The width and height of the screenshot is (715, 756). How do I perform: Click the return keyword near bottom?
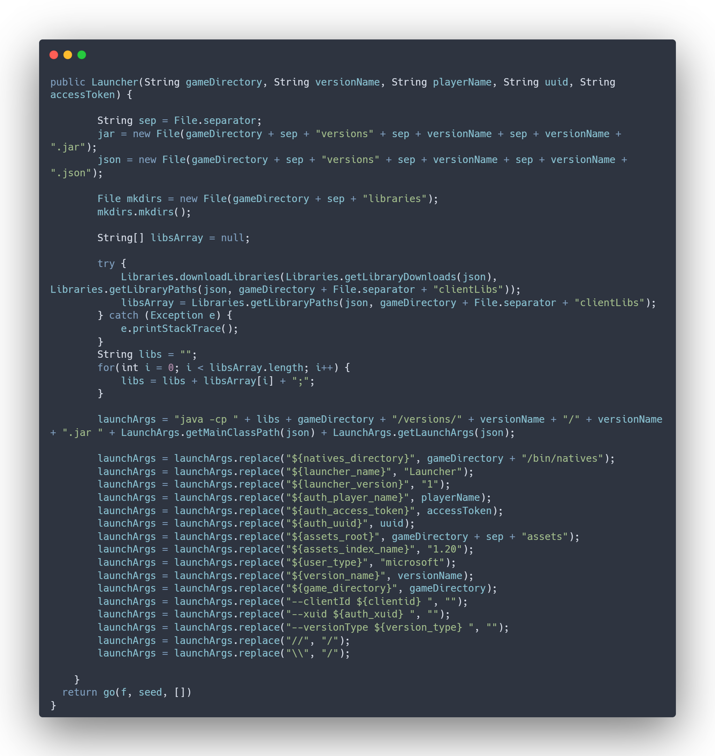(80, 692)
